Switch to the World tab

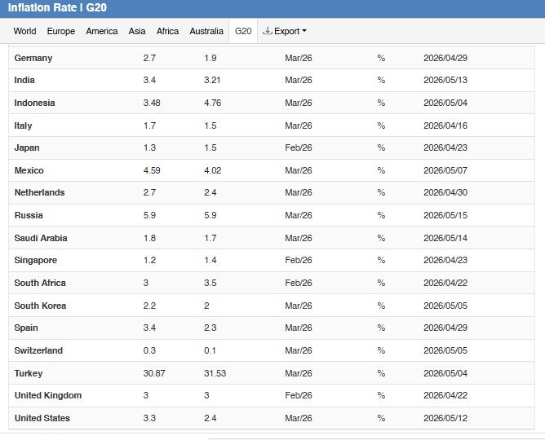[24, 32]
